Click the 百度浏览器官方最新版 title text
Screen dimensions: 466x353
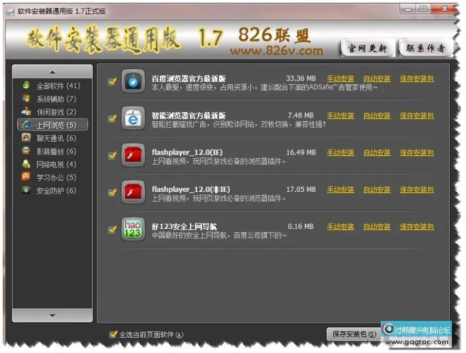coord(189,79)
